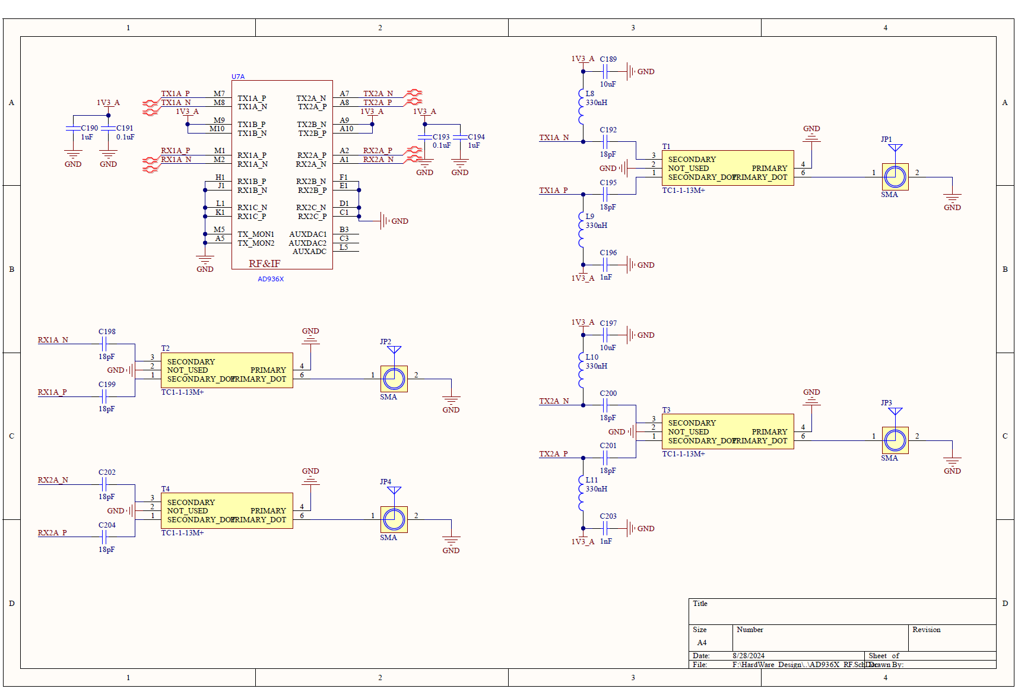
Task: Select the TX2A_P net label near C201
Action: pos(553,454)
